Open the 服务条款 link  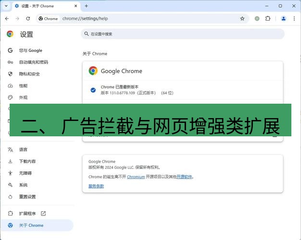pyautogui.click(x=96, y=186)
